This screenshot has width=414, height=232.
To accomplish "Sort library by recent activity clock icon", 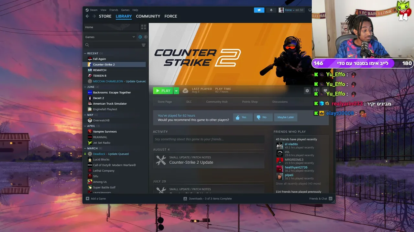I will pyautogui.click(x=140, y=37).
